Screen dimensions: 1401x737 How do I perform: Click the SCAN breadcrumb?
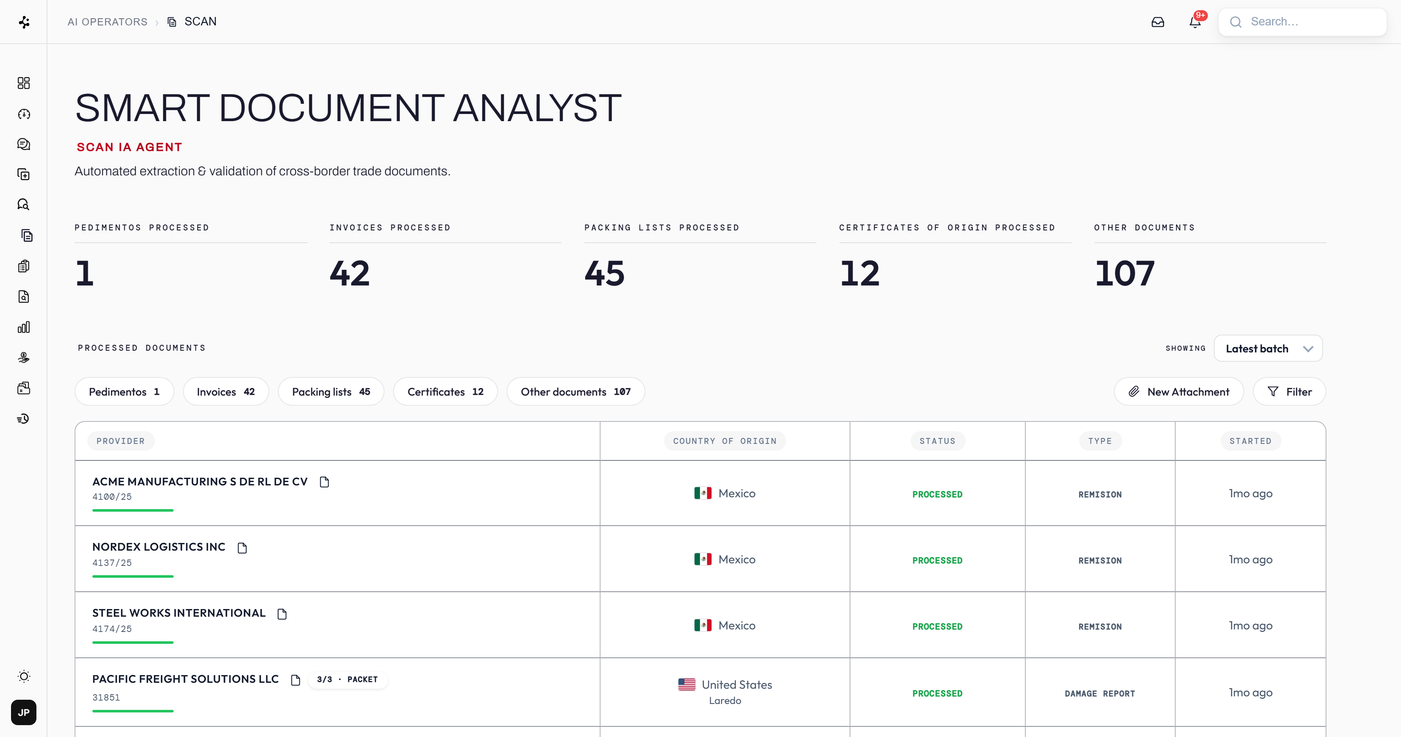[192, 22]
